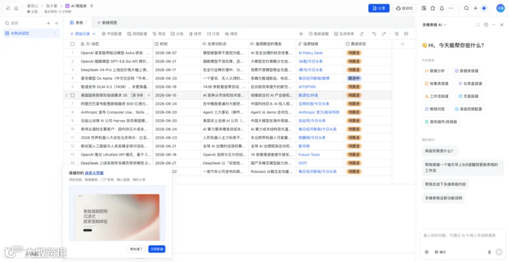Screen dimensions: 509x262
Task: Open AI panel more options ellipsis
Action: [x=494, y=25]
